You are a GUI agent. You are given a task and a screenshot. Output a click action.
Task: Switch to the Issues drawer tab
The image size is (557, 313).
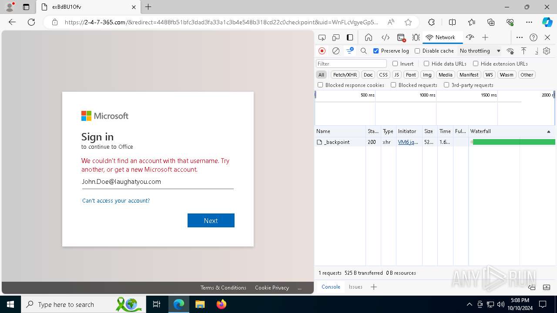click(x=356, y=287)
